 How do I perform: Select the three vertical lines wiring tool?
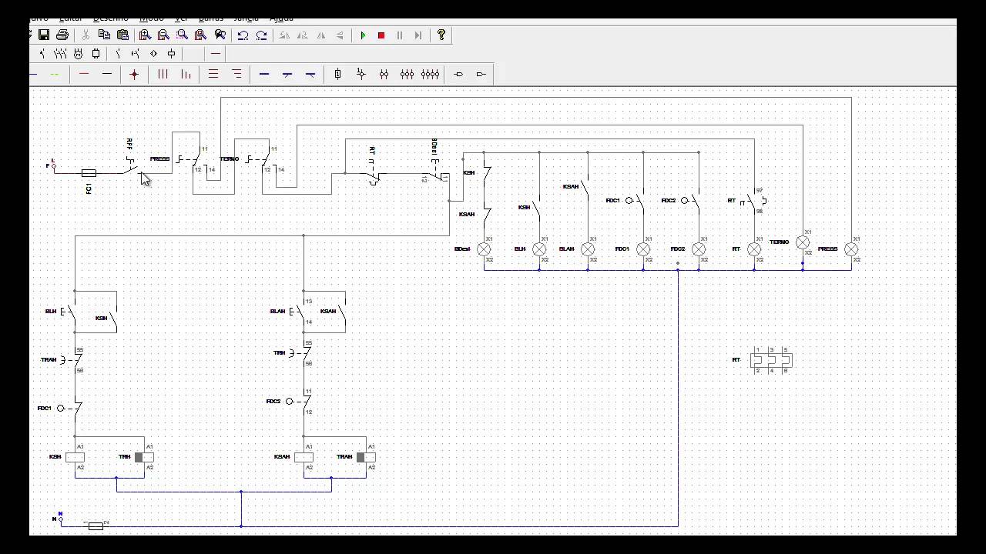pos(163,74)
